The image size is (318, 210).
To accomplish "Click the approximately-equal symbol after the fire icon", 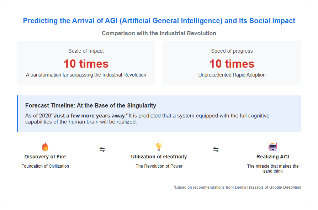I will (102, 149).
